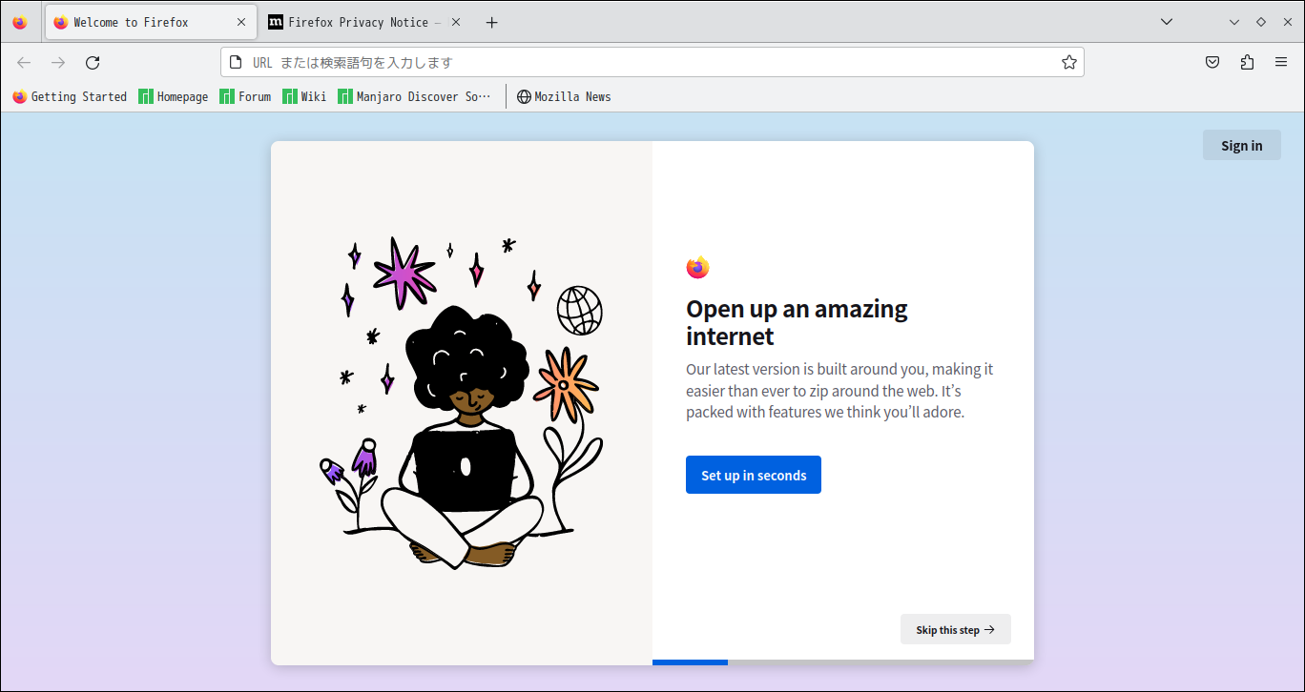Switch to Firefox Privacy Notice tab
Viewport: 1305px width, 692px height.
point(366,22)
